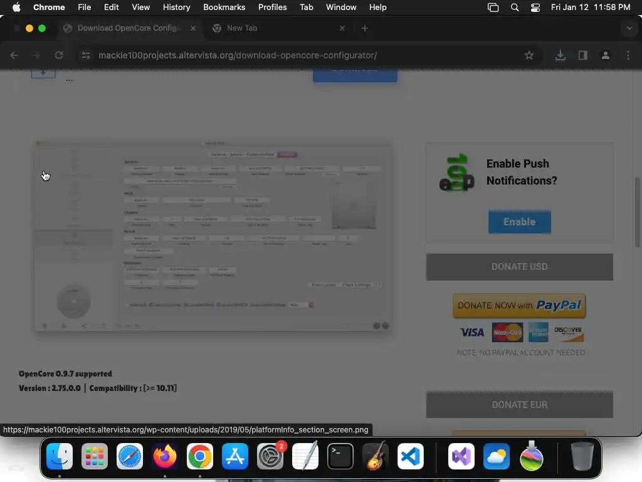This screenshot has width=642, height=482.
Task: Open the File menu
Action: [x=85, y=7]
